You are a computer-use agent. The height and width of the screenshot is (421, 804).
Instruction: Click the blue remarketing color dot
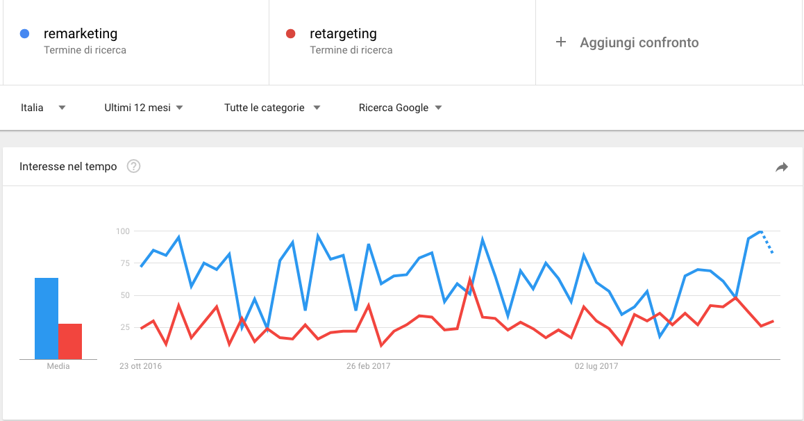pos(24,34)
